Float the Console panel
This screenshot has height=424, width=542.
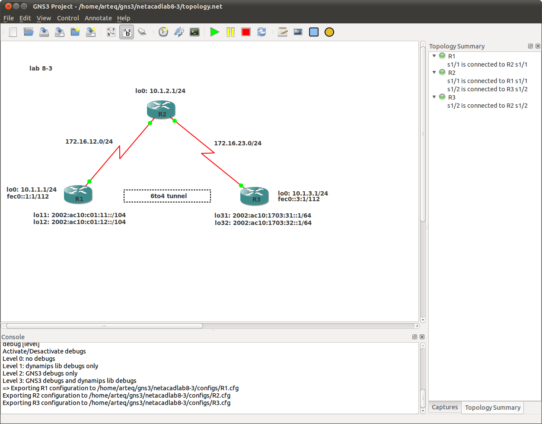pos(414,337)
